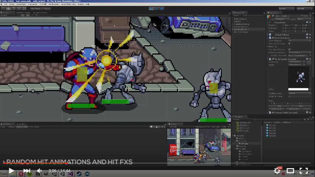Collapse the Transform component
The image size is (315, 177).
(268, 23)
